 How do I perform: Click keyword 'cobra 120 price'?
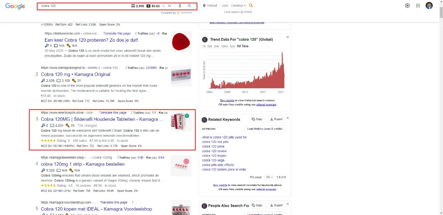[213, 147]
